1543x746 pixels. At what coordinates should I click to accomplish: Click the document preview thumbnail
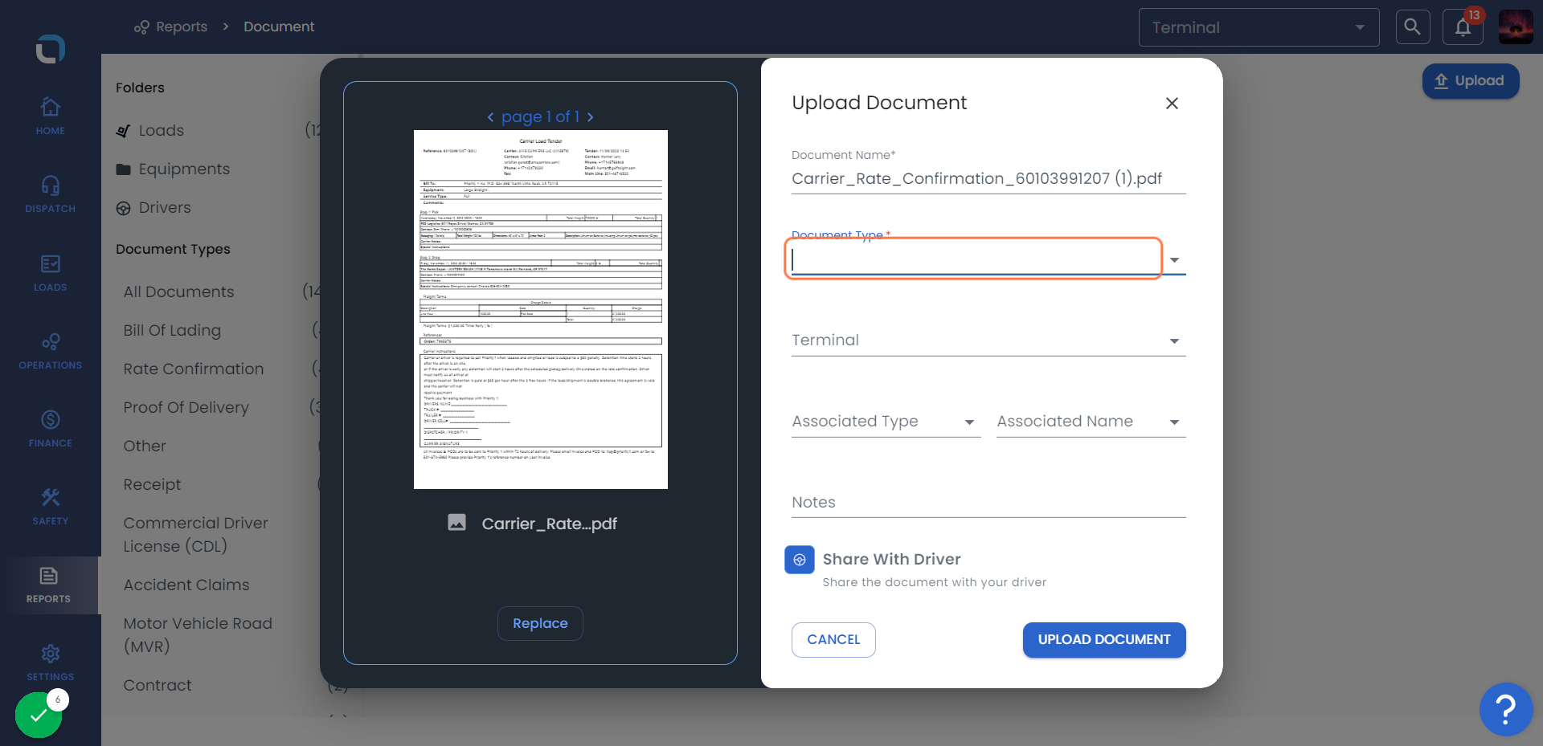[x=541, y=309]
